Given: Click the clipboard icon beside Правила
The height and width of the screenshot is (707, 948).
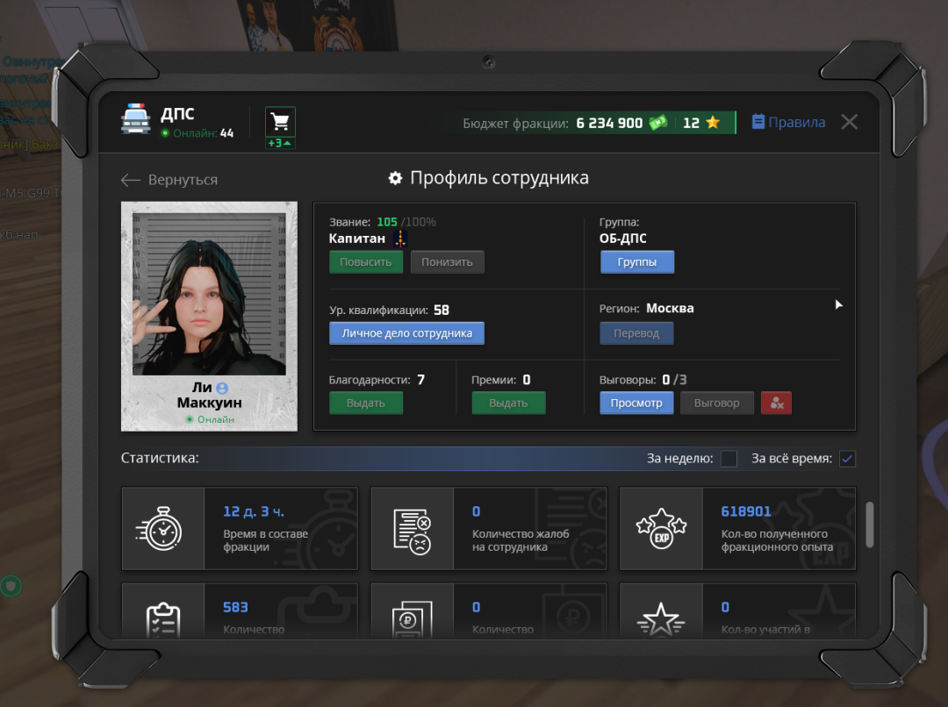Looking at the screenshot, I should tap(758, 121).
